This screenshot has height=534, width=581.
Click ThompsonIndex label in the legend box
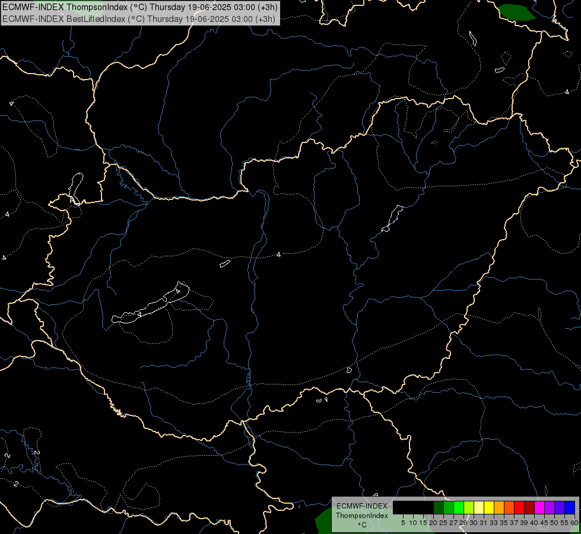361,516
